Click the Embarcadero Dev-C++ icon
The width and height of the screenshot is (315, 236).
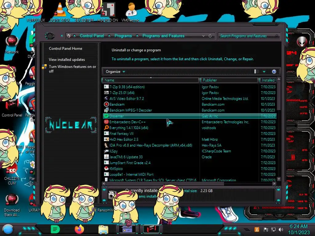pyautogui.click(x=106, y=122)
